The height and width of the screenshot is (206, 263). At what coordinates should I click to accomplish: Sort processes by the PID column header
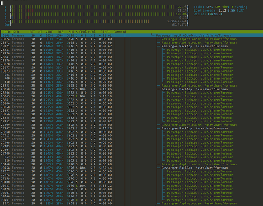coord(7,32)
